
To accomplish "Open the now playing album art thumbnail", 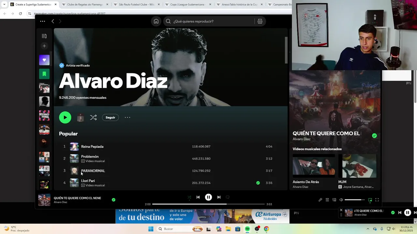I will (x=44, y=200).
